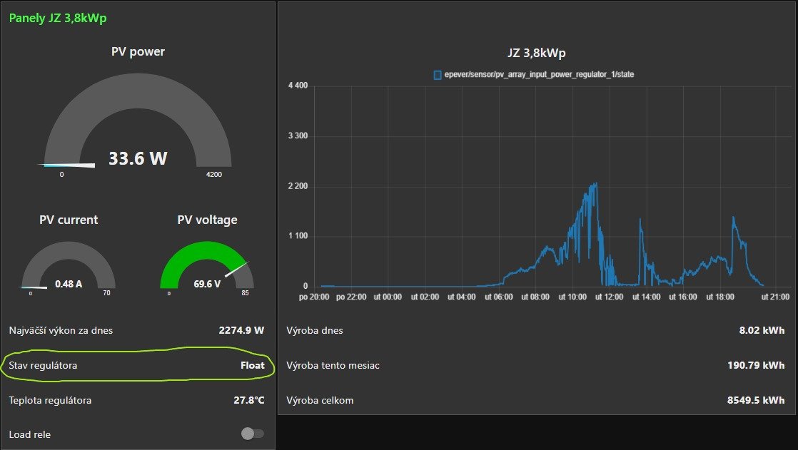Click the ut 12:00 axis label
798x450 pixels.
coord(609,297)
